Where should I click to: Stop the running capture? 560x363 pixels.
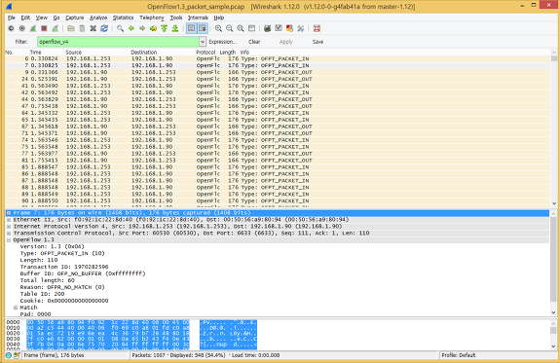44,28
